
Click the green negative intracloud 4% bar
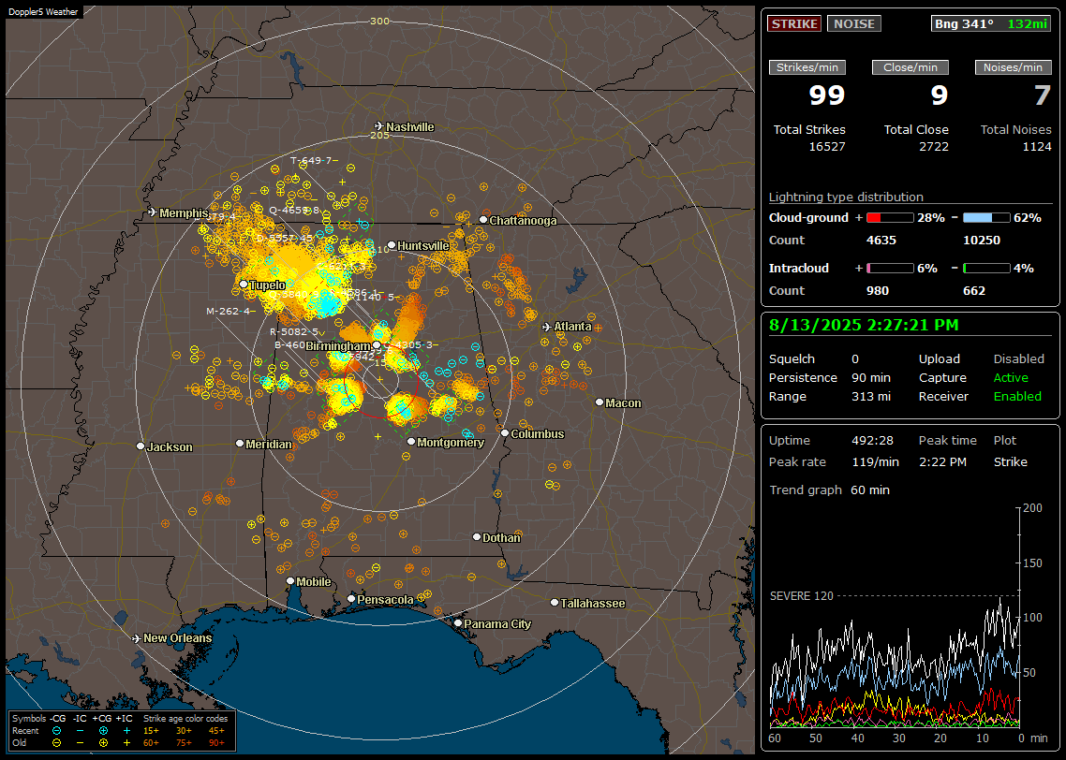point(986,269)
